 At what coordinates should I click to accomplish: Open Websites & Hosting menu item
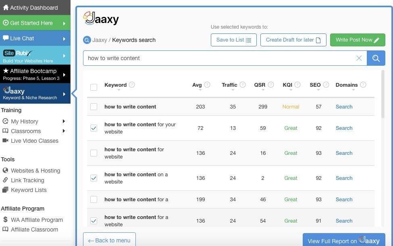point(35,171)
